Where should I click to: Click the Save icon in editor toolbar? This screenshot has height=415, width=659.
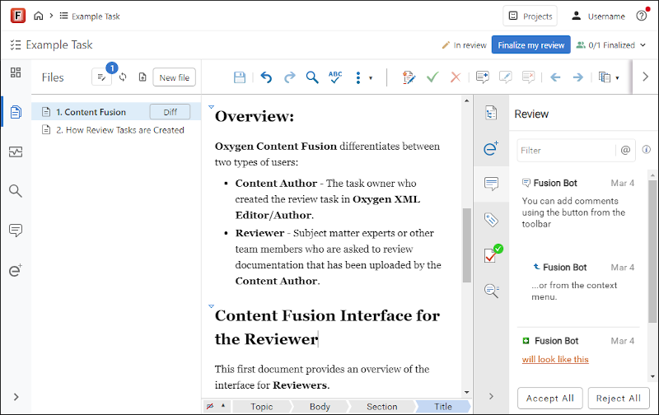coord(240,77)
